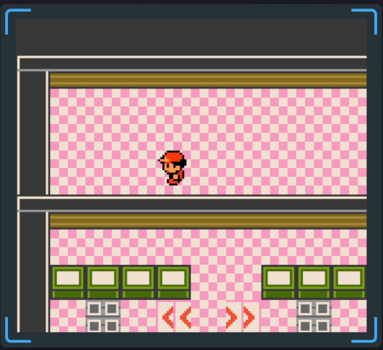Select the third counter in left group of four
Image resolution: width=383 pixels, height=350 pixels.
coord(138,282)
